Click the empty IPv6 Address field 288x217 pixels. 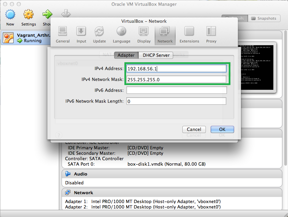[176, 90]
